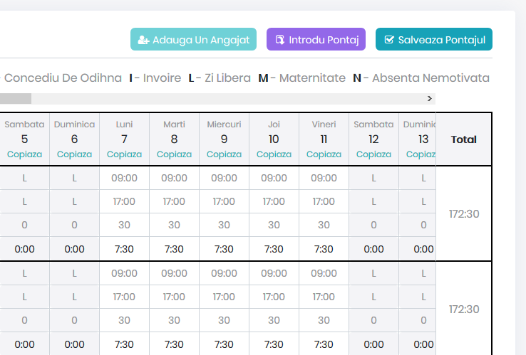Click Copiaza under Miercuri 9
Image resolution: width=526 pixels, height=355 pixels.
[224, 154]
